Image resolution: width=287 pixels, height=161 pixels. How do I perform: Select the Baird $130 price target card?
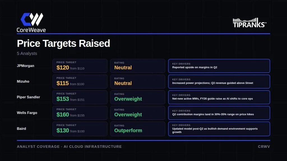[80, 129]
